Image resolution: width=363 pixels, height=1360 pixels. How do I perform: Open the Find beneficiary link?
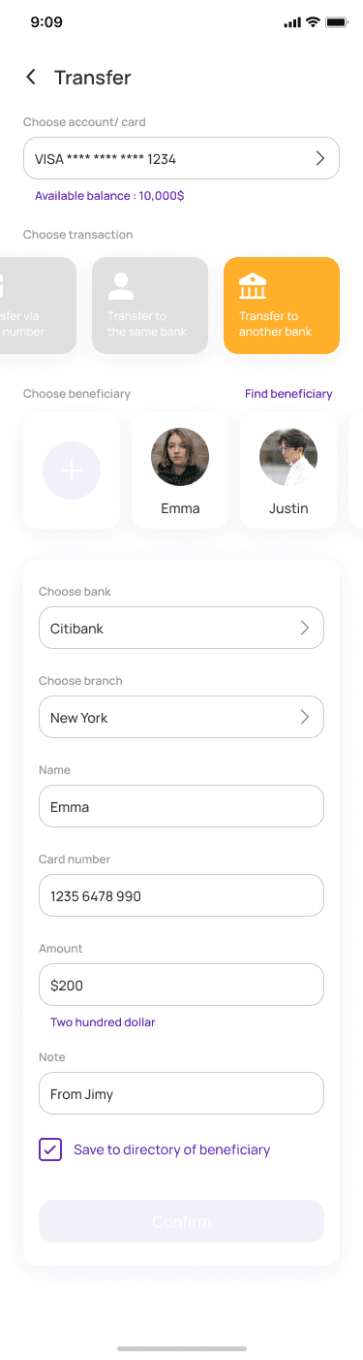click(x=288, y=394)
